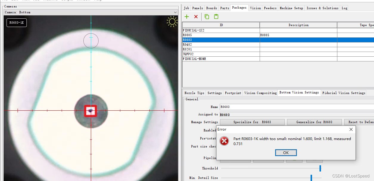The image size is (374, 181).
Task: Select the Packages tab
Action: 239,8
